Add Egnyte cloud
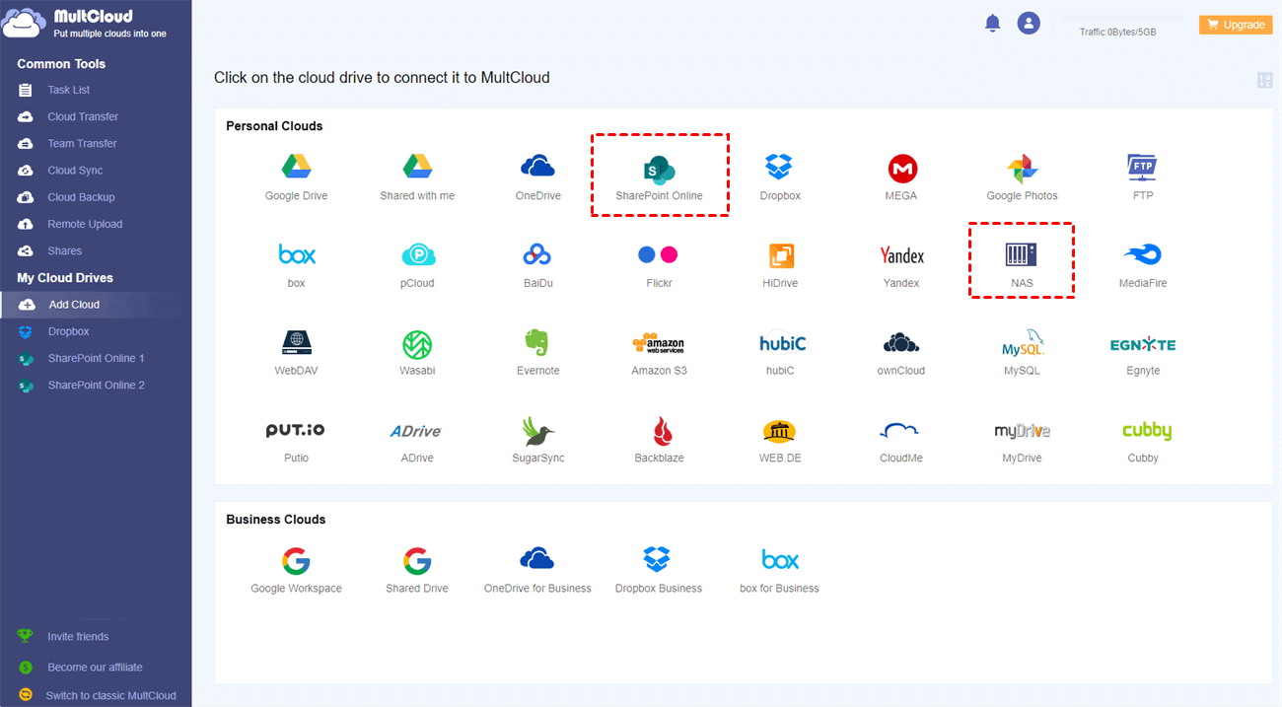 1143,344
